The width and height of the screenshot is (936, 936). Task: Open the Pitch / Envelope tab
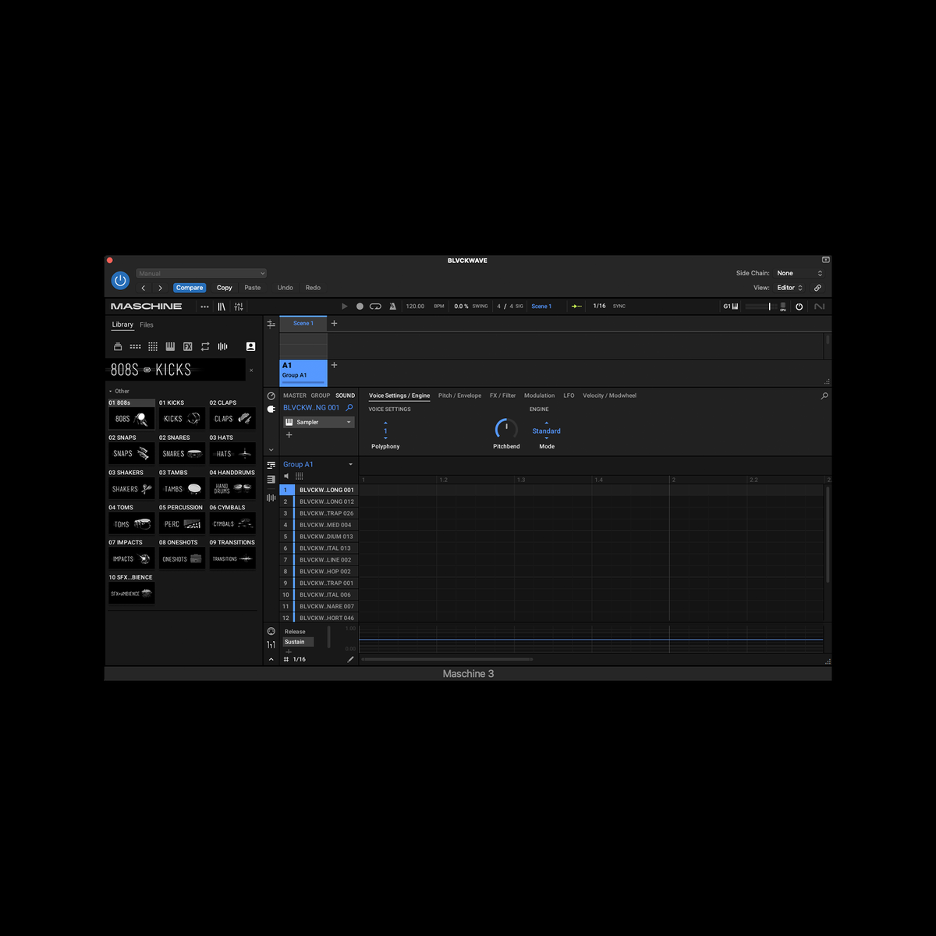[x=459, y=395]
